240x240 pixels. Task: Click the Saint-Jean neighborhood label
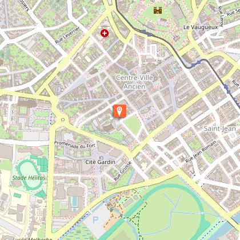click(x=220, y=129)
